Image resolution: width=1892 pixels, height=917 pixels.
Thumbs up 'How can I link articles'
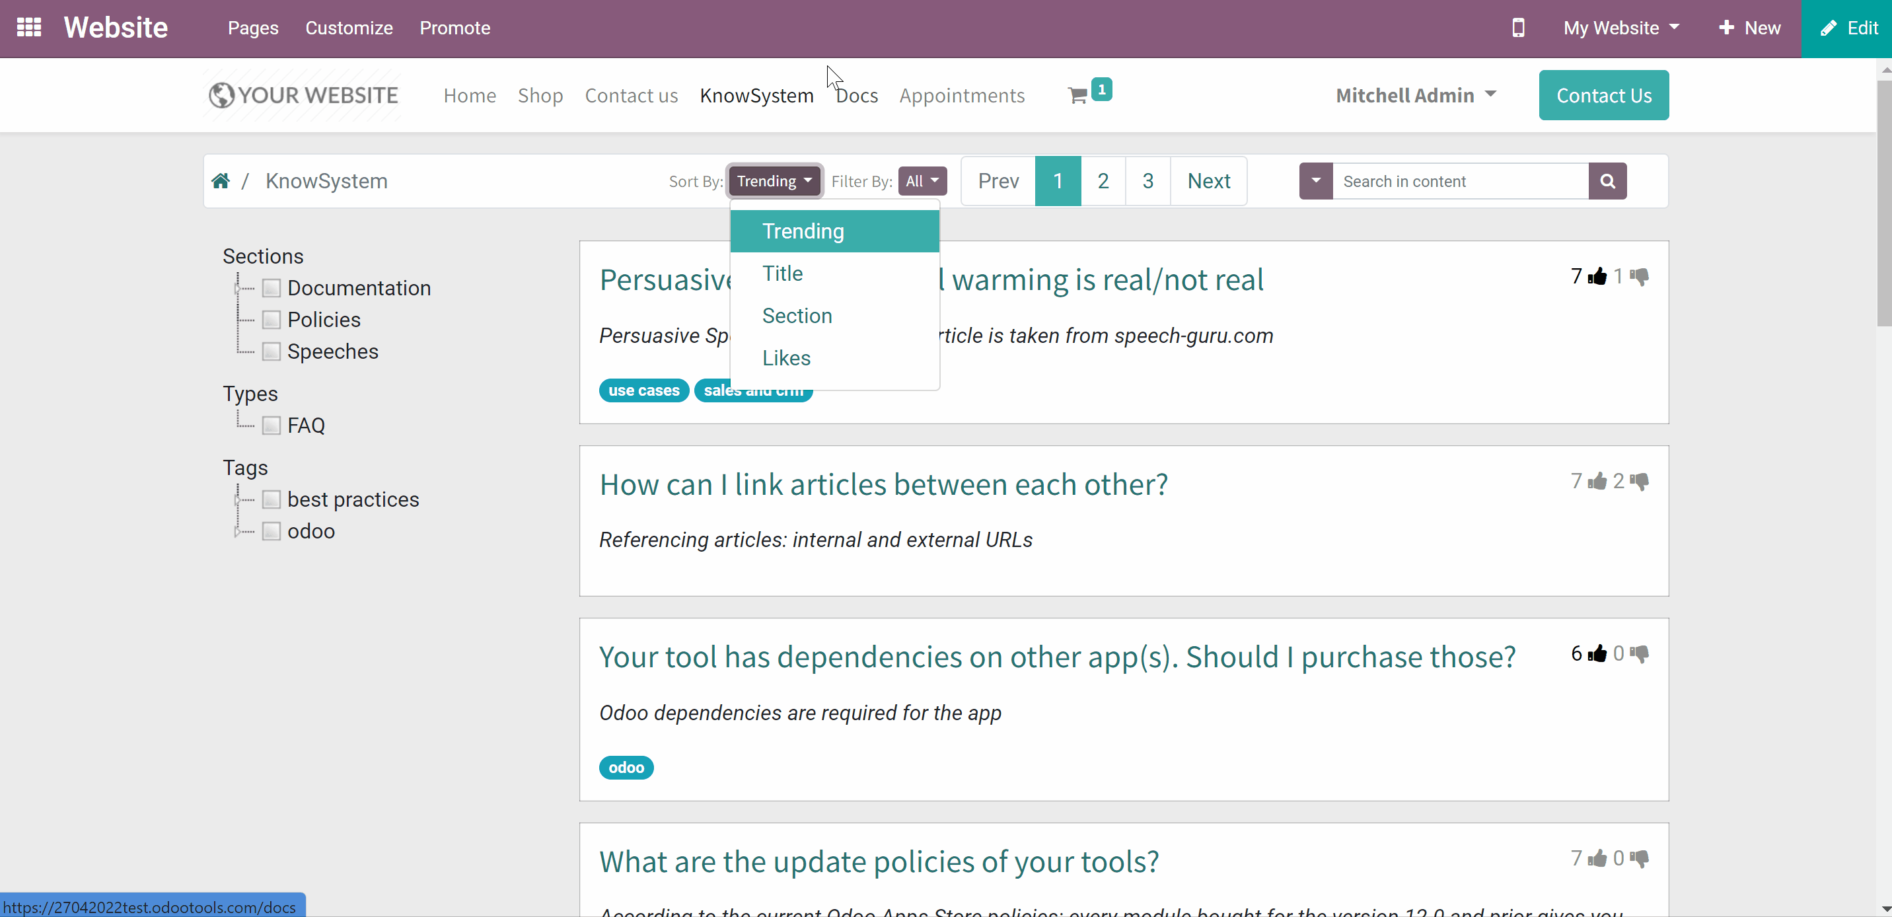1597,481
